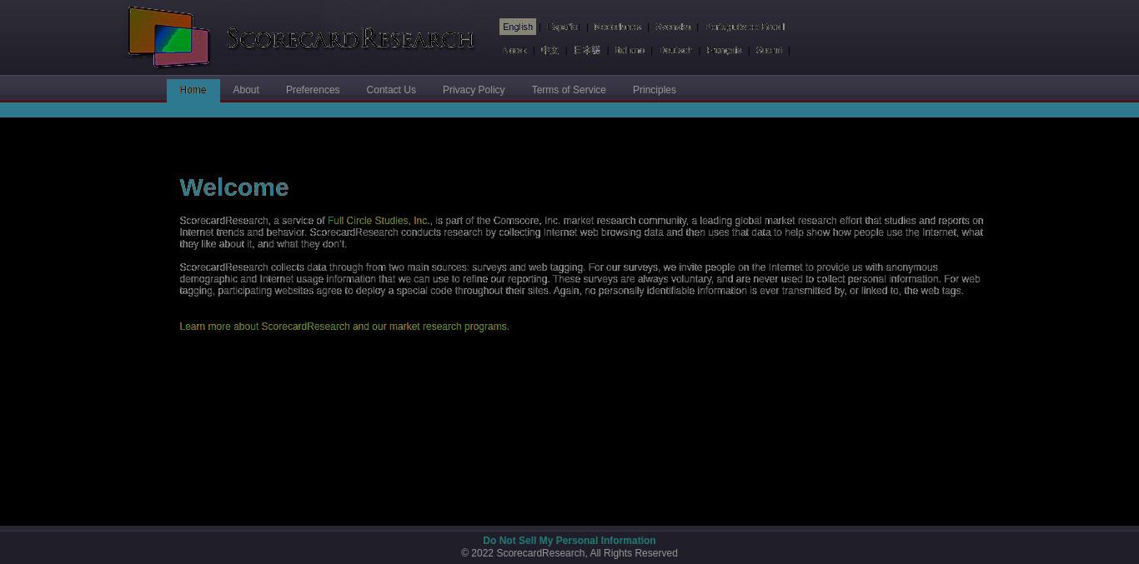Switch the site language to Español
The image size is (1139, 564).
(x=563, y=27)
